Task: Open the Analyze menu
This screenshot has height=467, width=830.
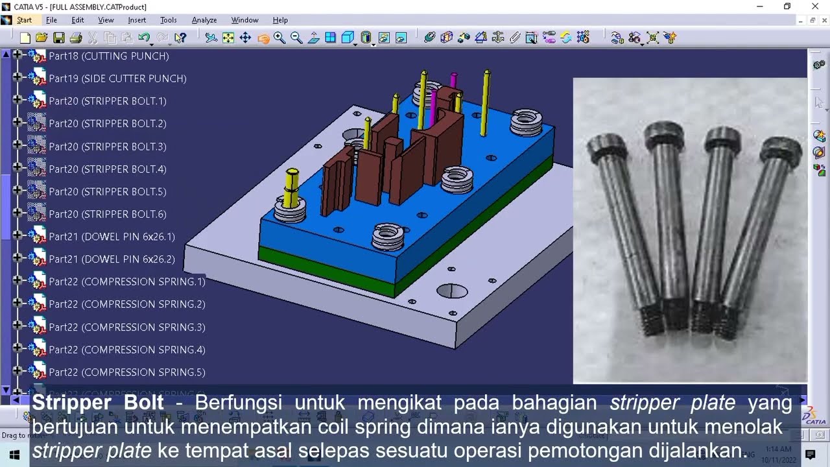Action: pyautogui.click(x=204, y=20)
